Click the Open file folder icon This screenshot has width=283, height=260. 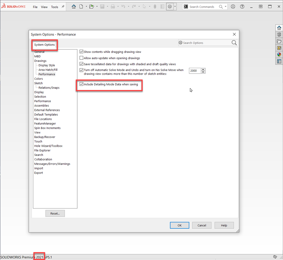point(92,7)
